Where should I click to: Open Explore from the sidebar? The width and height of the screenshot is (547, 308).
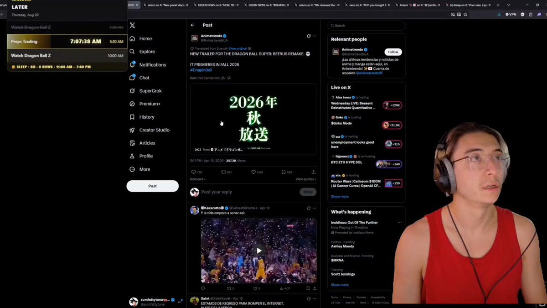click(142, 52)
